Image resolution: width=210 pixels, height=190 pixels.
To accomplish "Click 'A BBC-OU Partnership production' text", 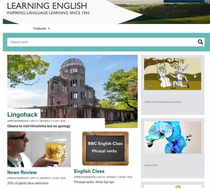I will tap(163, 102).
